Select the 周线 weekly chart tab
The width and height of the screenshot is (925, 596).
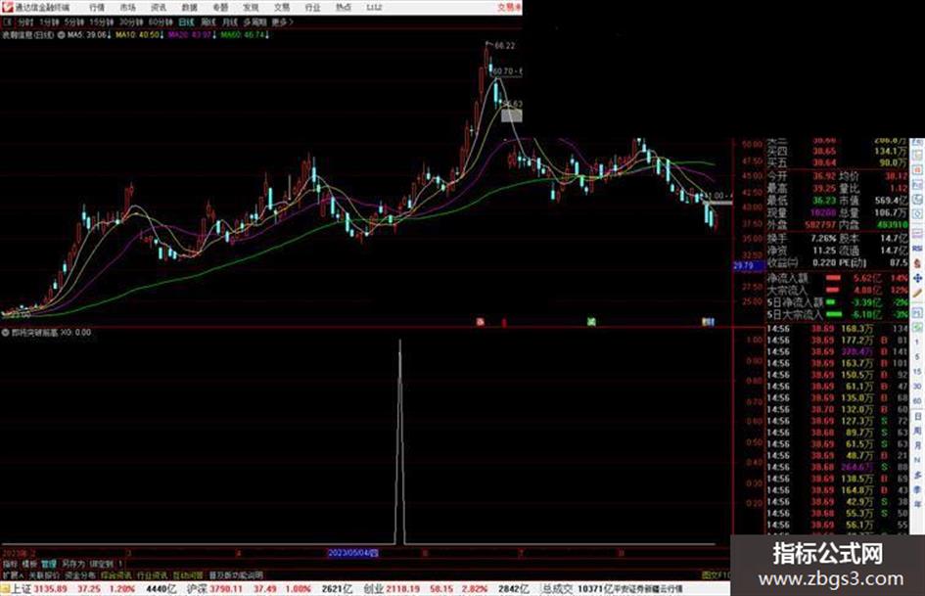click(208, 22)
